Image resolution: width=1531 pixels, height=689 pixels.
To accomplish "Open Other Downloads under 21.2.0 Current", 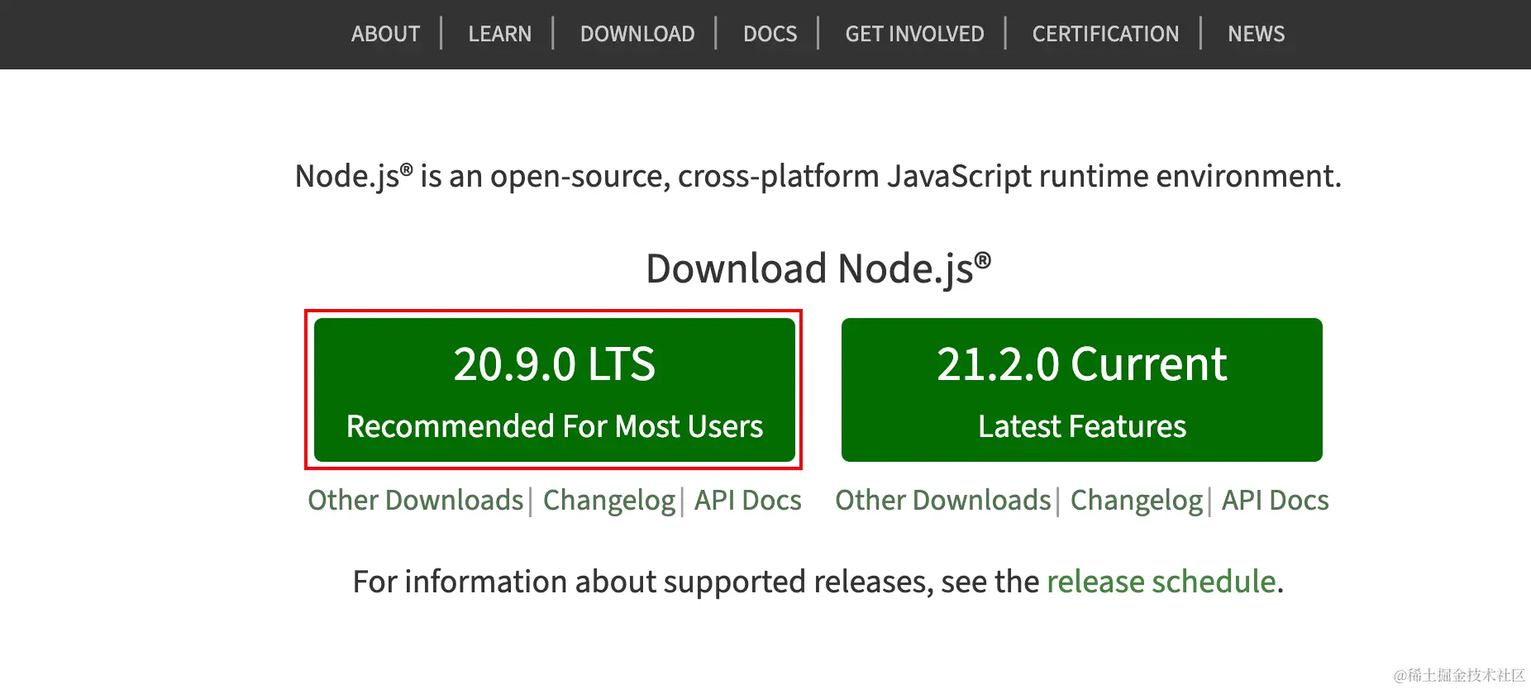I will click(942, 501).
